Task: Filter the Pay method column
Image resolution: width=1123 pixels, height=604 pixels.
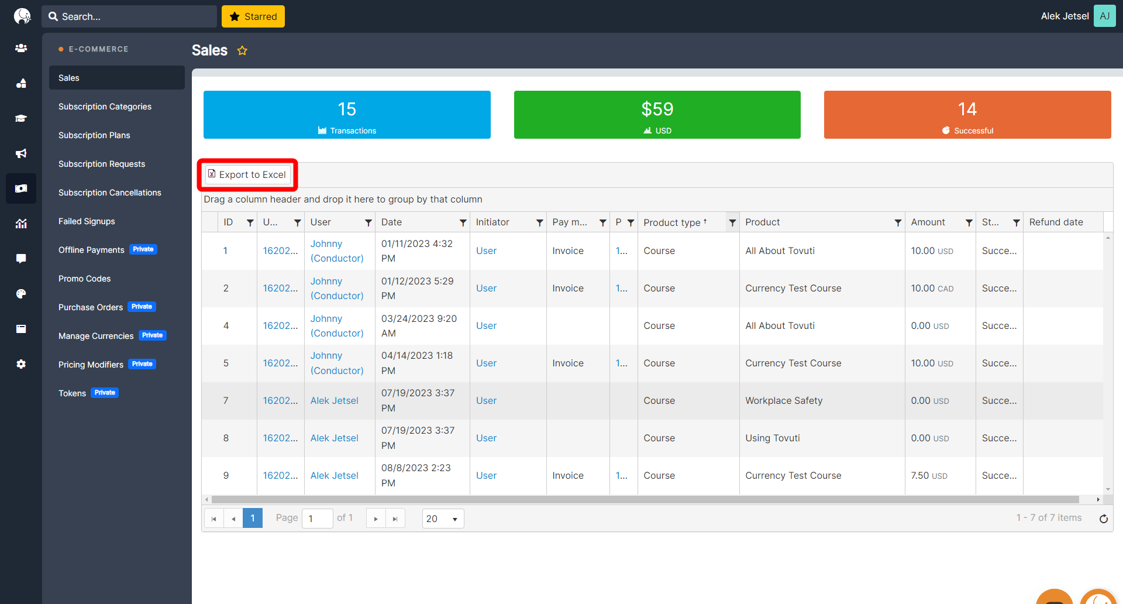Action: (602, 222)
